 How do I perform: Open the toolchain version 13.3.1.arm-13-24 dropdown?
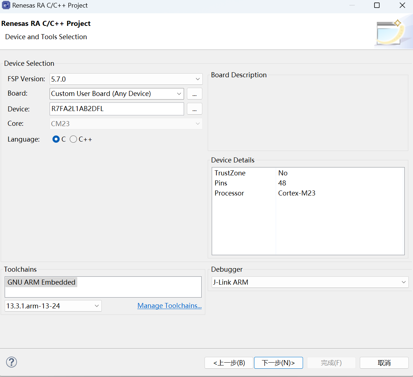[x=53, y=305]
